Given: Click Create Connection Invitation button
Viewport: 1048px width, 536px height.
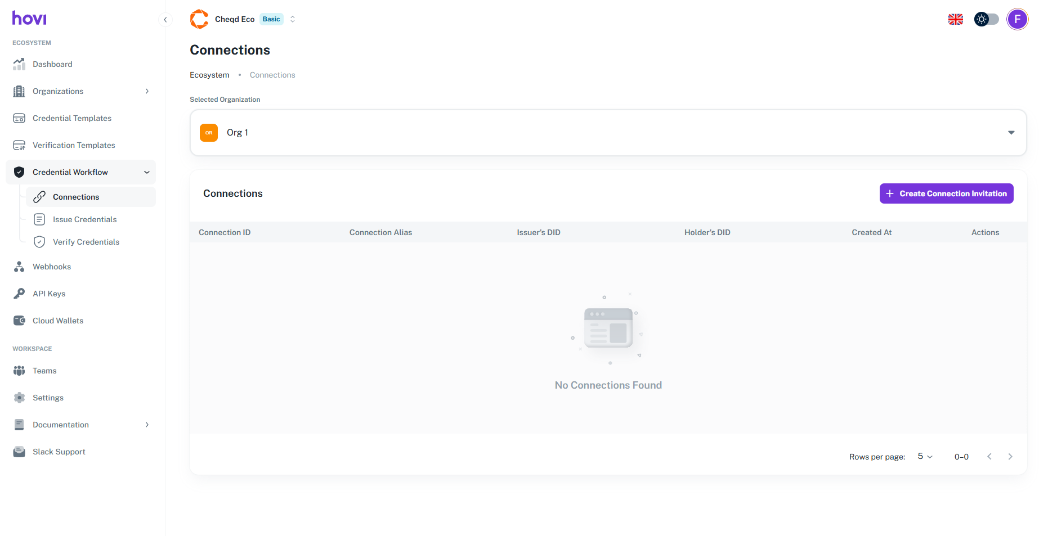Looking at the screenshot, I should pyautogui.click(x=946, y=193).
